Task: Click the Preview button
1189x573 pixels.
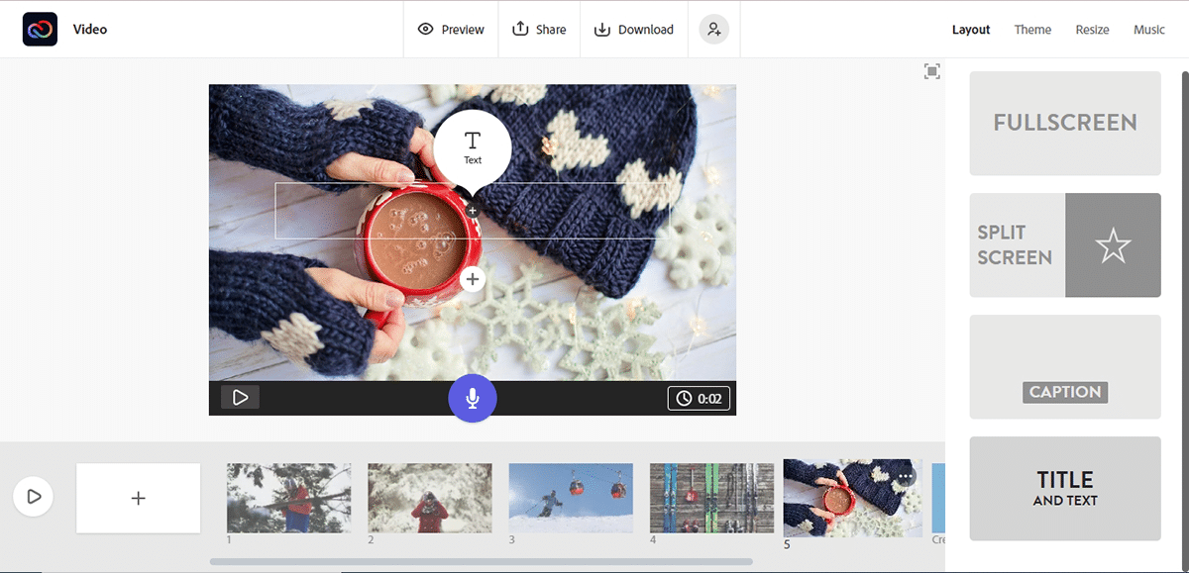Action: 451,30
